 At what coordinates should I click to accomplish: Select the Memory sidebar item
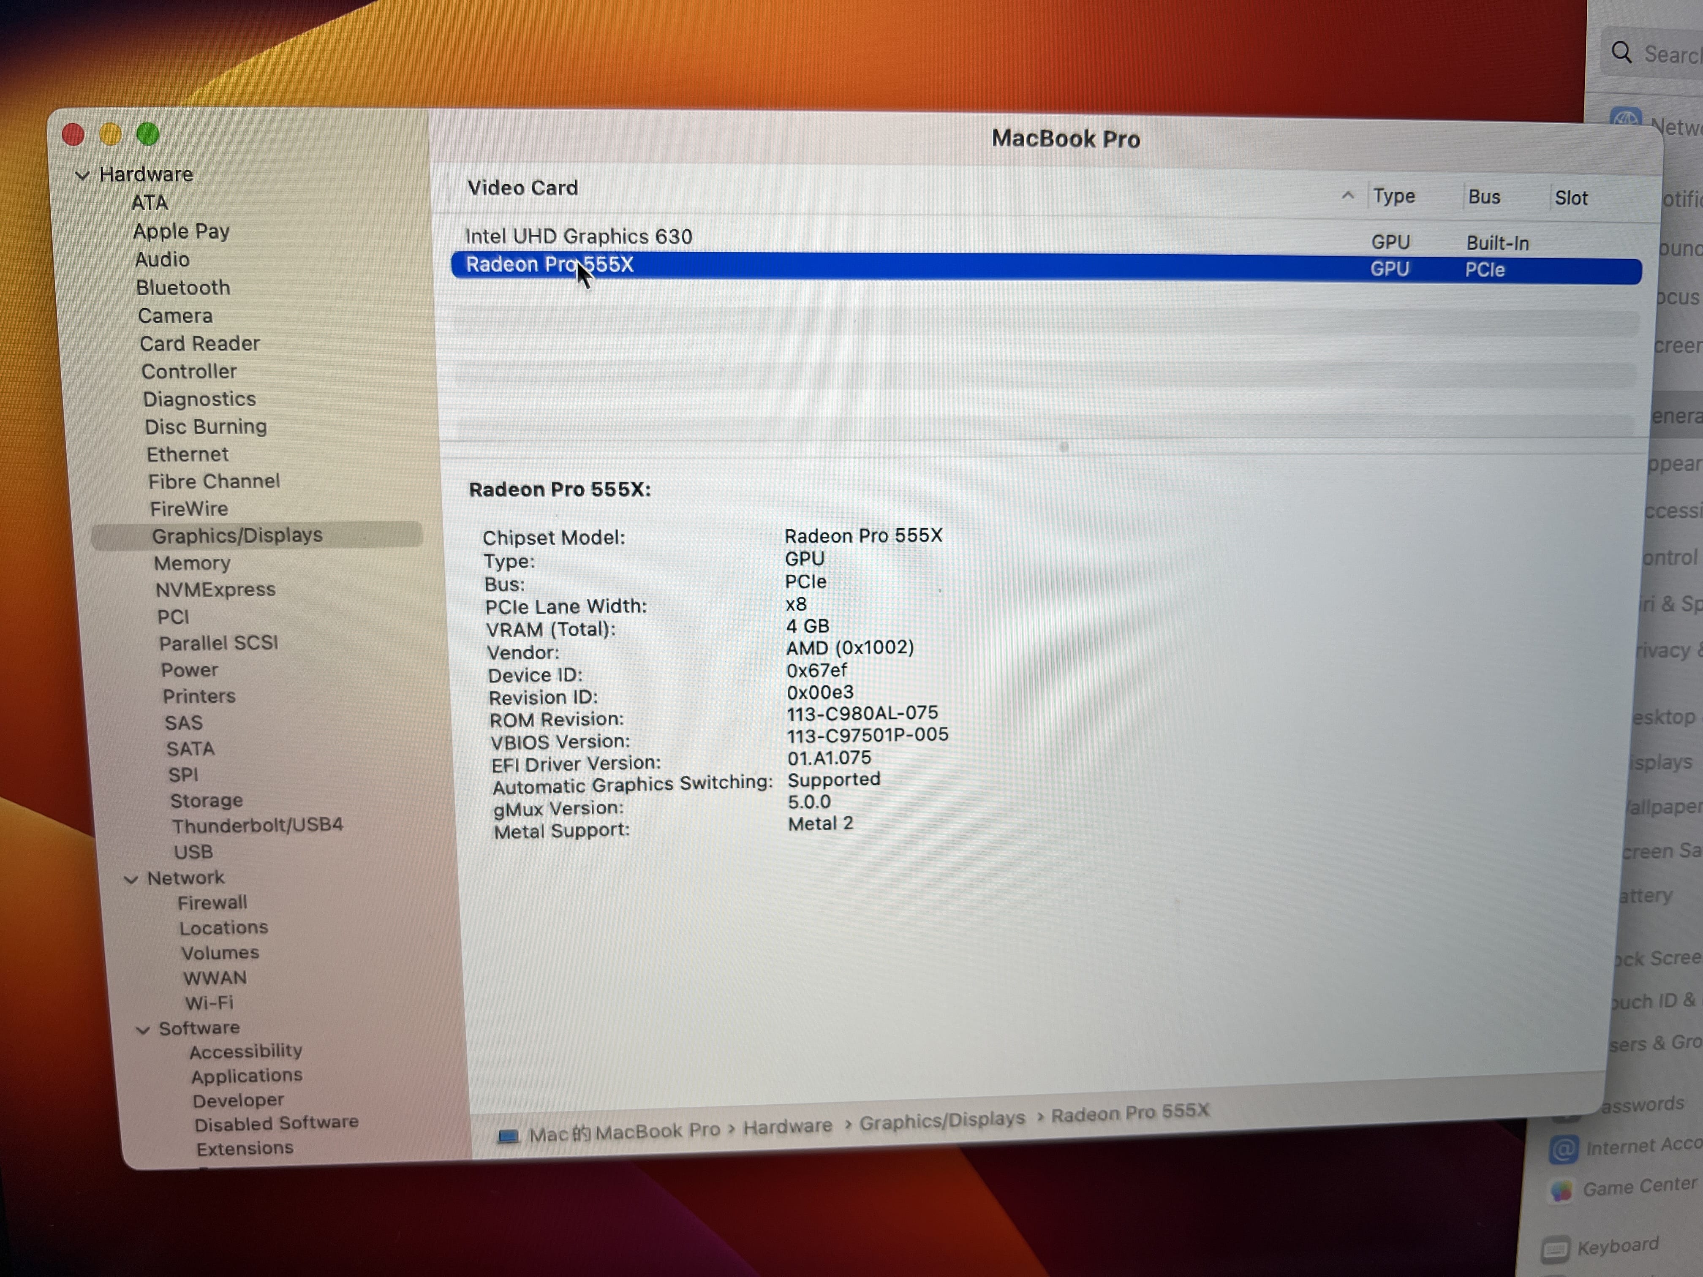(192, 563)
